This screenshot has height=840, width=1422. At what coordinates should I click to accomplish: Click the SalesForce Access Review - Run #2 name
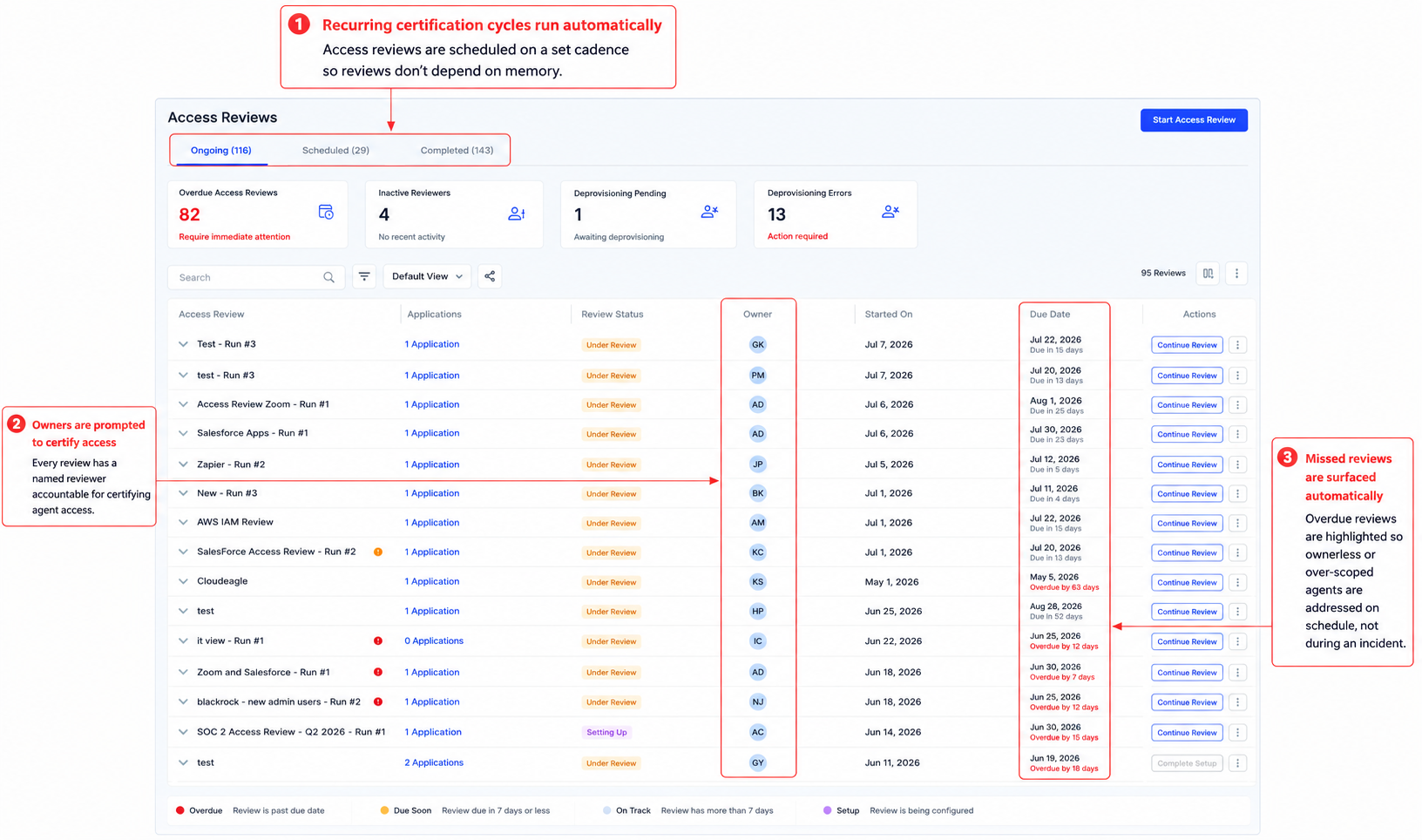[x=276, y=552]
